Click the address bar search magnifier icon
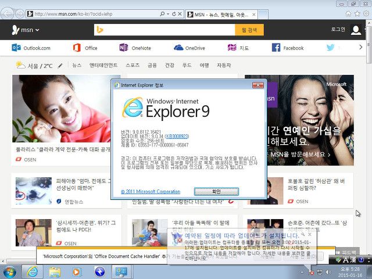Viewport: 372px width, 279px height. [x=162, y=14]
